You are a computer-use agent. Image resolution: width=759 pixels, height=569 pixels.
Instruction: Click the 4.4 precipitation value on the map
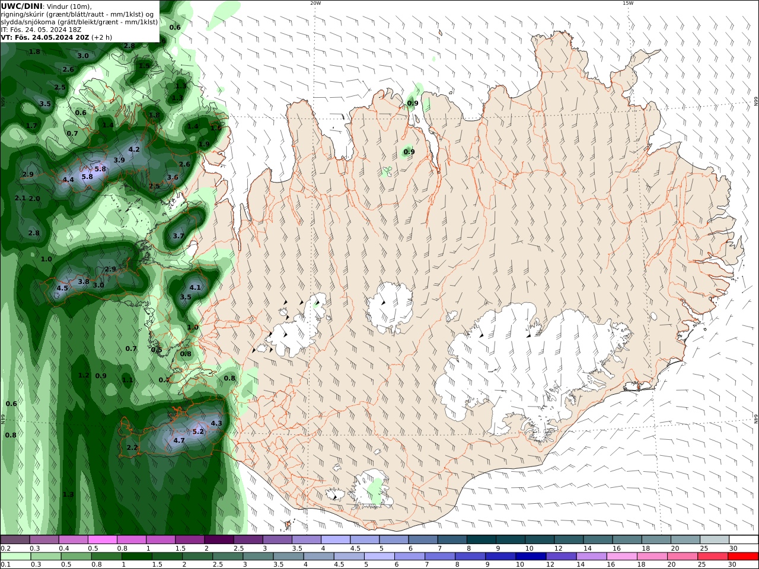(x=68, y=180)
